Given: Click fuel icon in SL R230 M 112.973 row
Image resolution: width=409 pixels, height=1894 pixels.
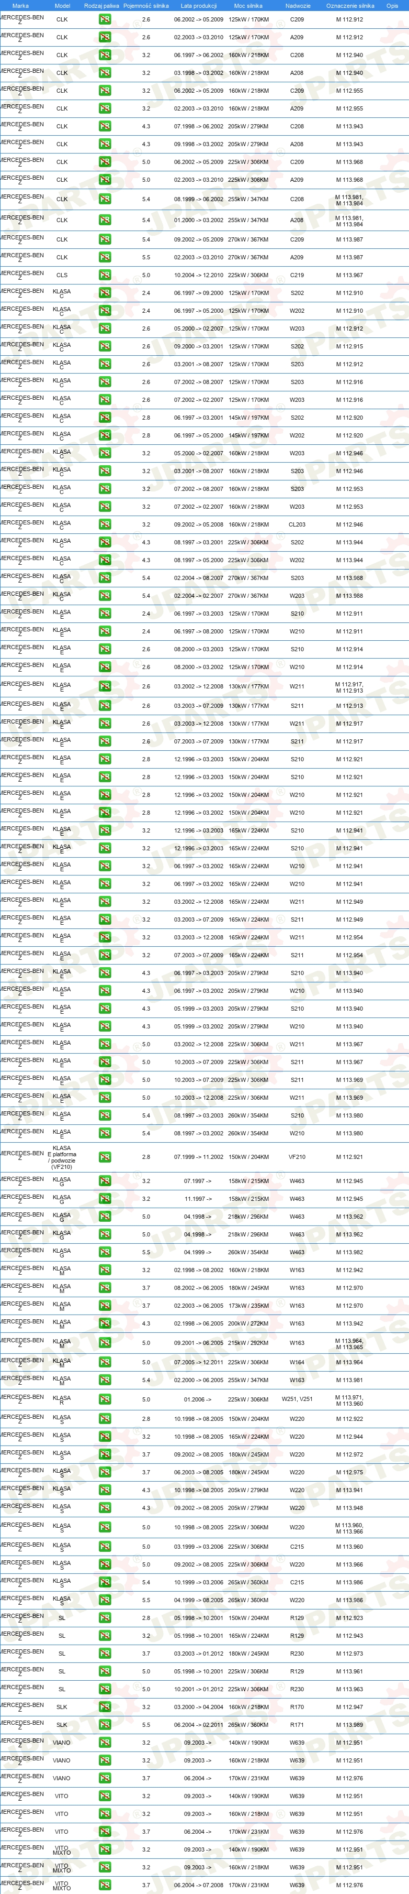Looking at the screenshot, I should pyautogui.click(x=105, y=1654).
